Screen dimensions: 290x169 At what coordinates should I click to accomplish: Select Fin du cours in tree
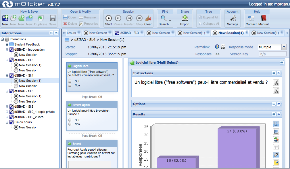tap(22, 122)
